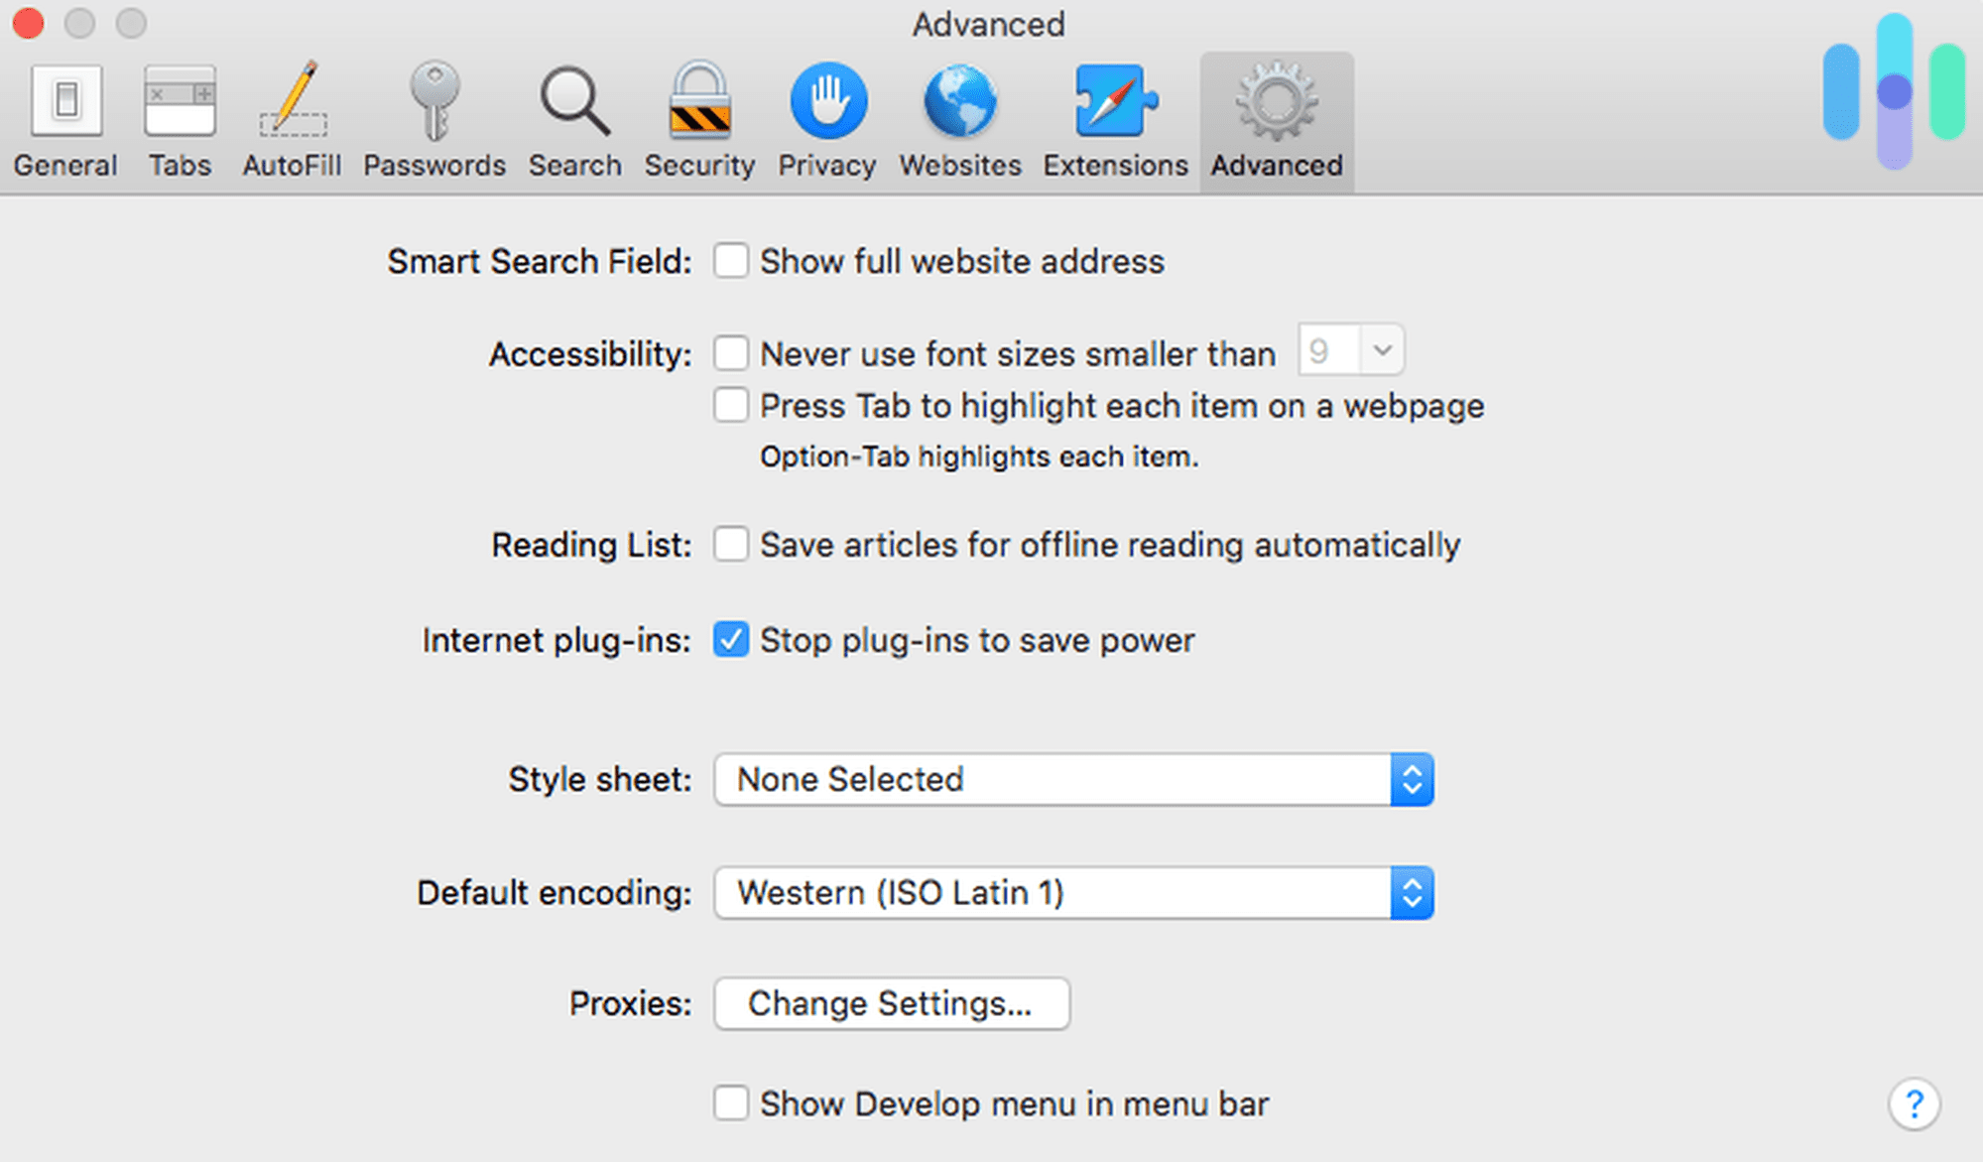1983x1162 pixels.
Task: Open the Default encoding Western dropdown
Action: pos(1073,892)
